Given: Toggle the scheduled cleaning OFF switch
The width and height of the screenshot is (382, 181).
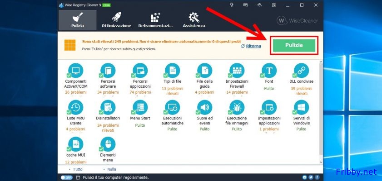Looking at the screenshot, I should tap(66, 177).
